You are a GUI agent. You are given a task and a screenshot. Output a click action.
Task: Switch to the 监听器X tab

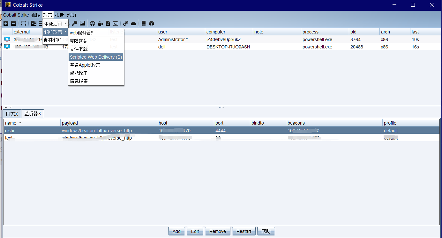click(x=33, y=113)
